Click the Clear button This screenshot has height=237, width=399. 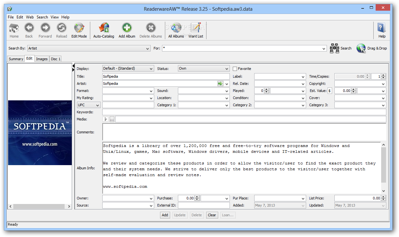tap(212, 215)
